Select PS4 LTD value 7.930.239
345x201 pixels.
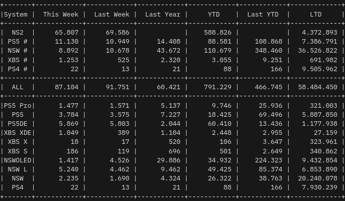(x=319, y=187)
